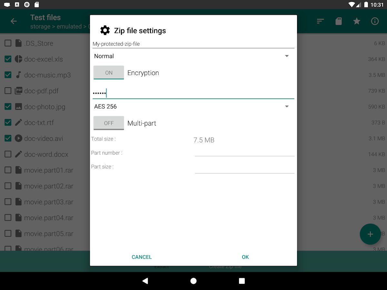Screen dimensions: 387x290
Task: Open the sort options icon
Action: pyautogui.click(x=320, y=21)
